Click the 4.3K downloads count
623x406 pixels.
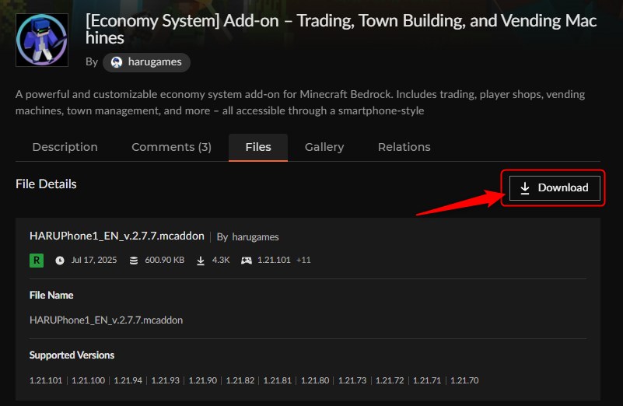coord(221,260)
